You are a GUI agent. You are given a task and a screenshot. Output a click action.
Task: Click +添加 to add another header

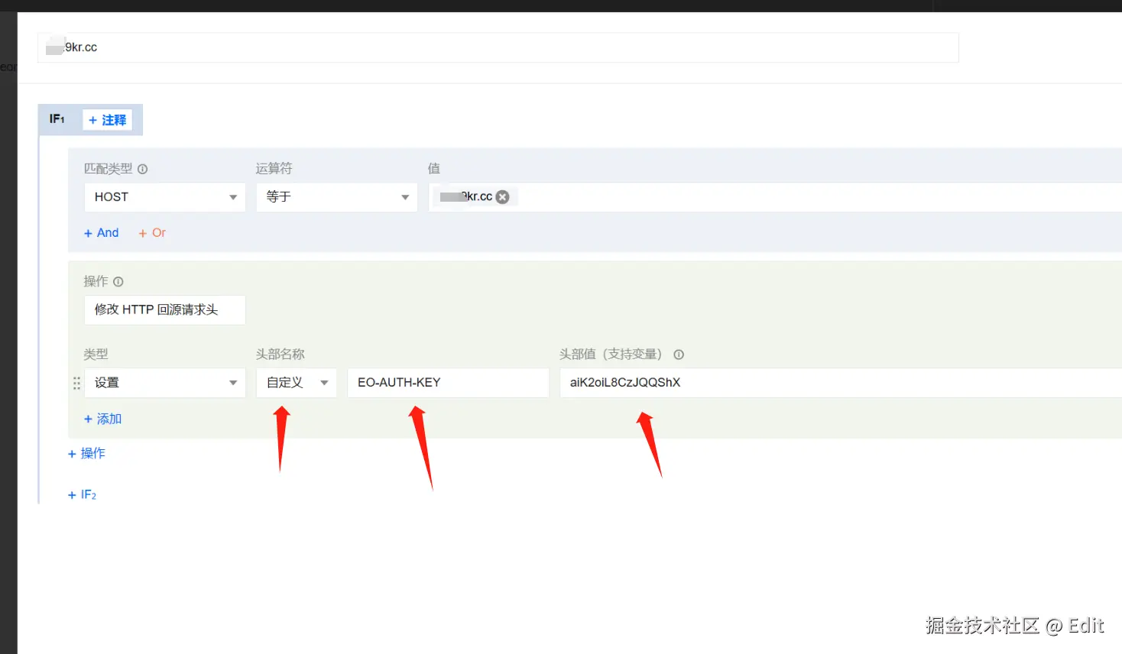pyautogui.click(x=102, y=418)
